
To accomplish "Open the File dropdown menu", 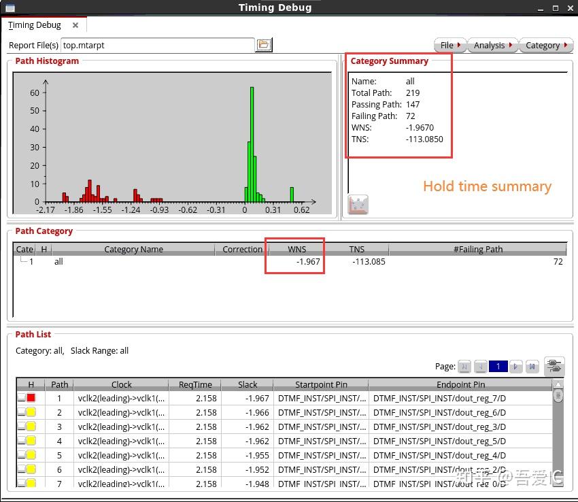I will (x=450, y=46).
